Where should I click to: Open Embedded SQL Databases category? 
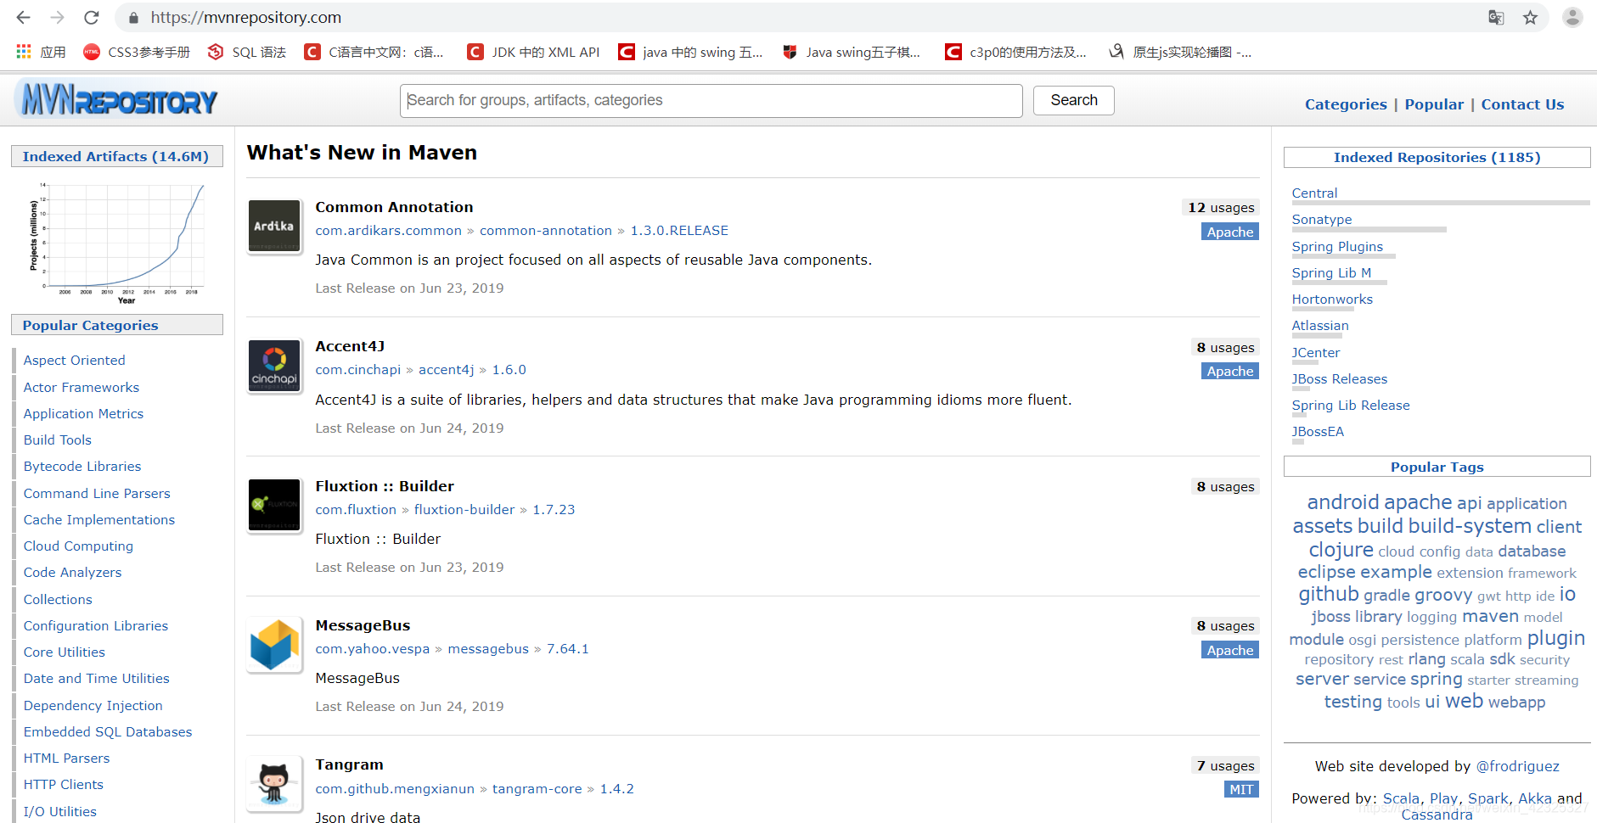[x=108, y=732]
